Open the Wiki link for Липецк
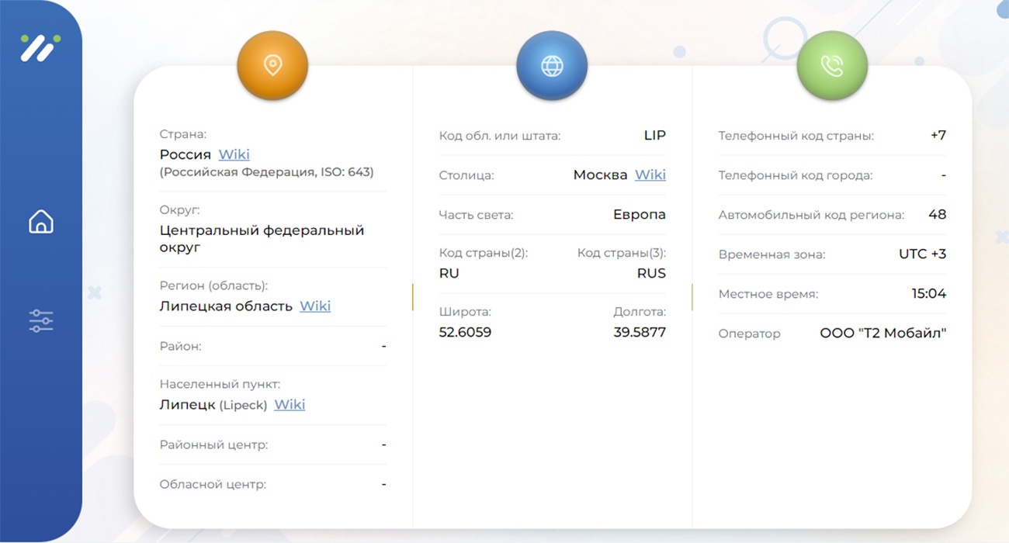Image resolution: width=1009 pixels, height=543 pixels. 290,404
